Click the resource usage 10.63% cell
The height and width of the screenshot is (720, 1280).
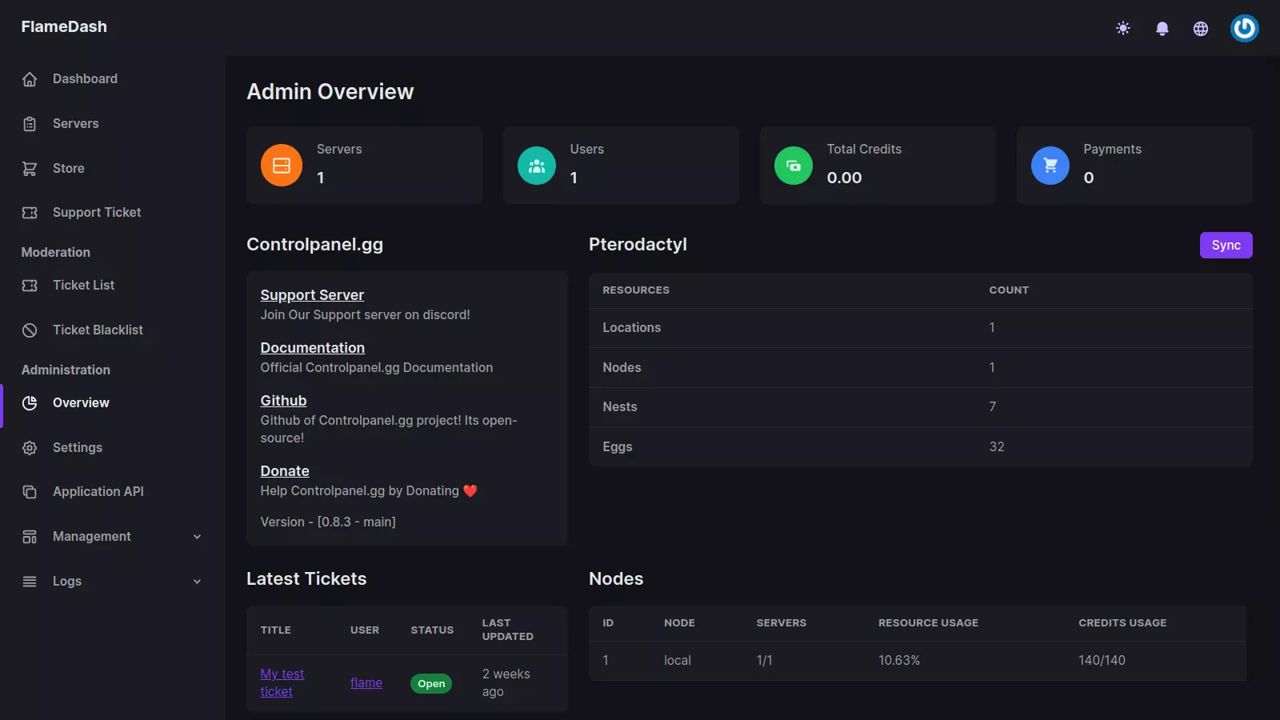pyautogui.click(x=899, y=661)
